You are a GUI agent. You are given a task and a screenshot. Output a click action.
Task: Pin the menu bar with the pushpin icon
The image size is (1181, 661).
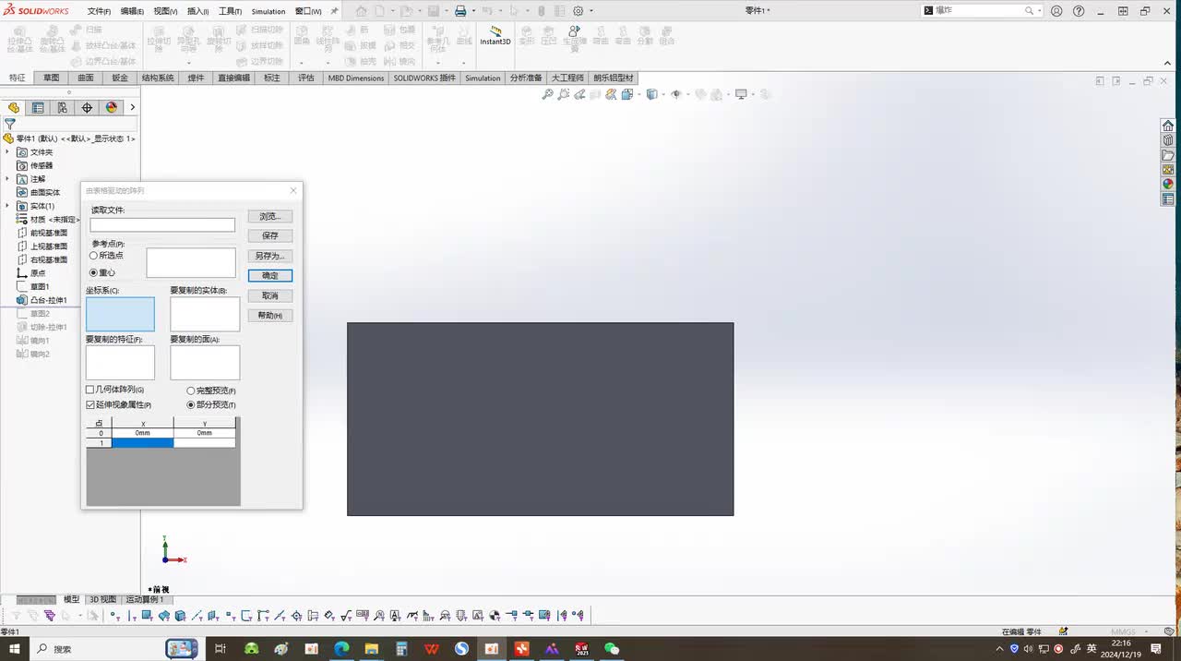pyautogui.click(x=334, y=11)
